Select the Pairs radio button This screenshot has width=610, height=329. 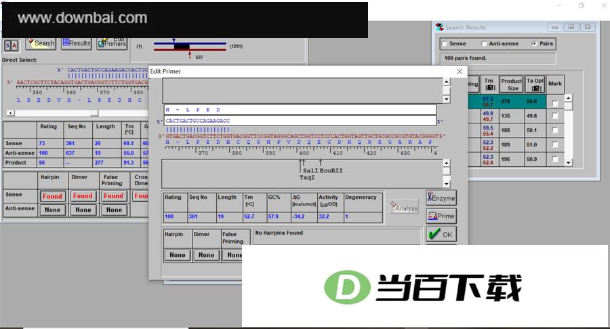(535, 43)
